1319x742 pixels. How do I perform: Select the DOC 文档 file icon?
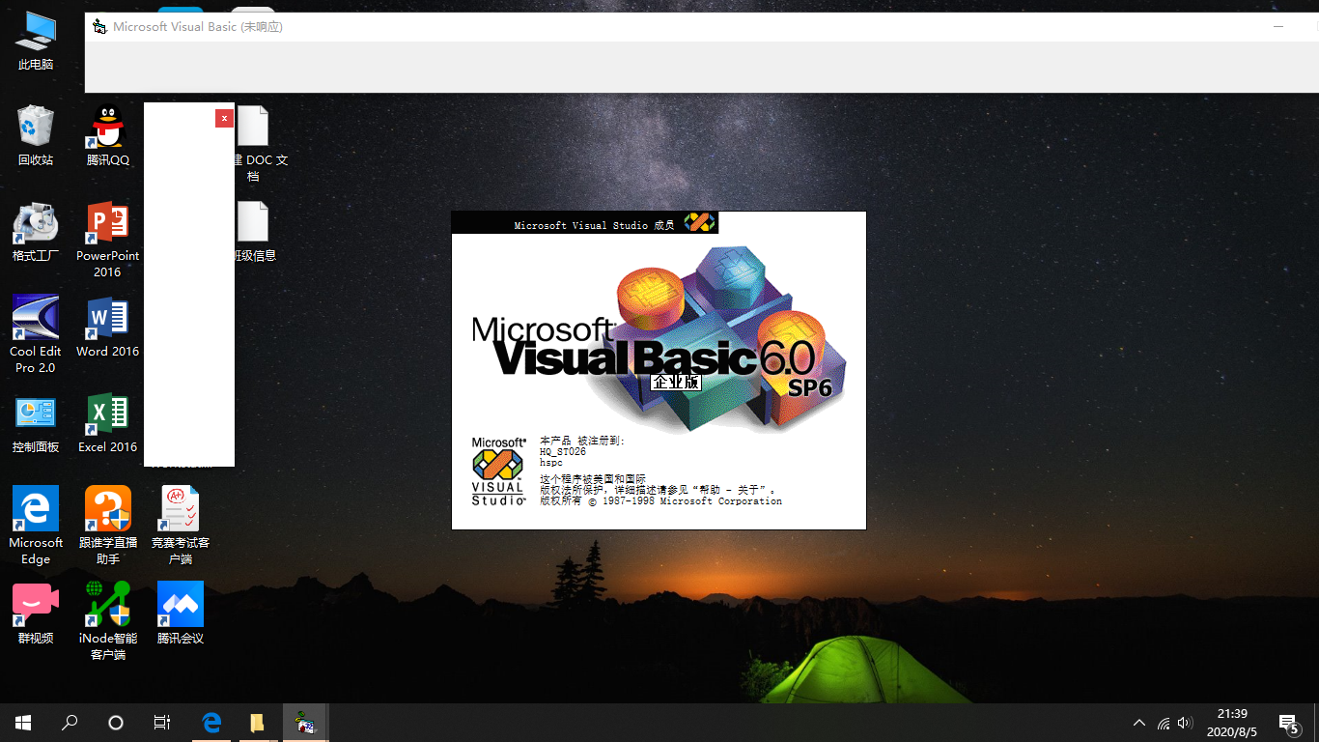point(253,144)
